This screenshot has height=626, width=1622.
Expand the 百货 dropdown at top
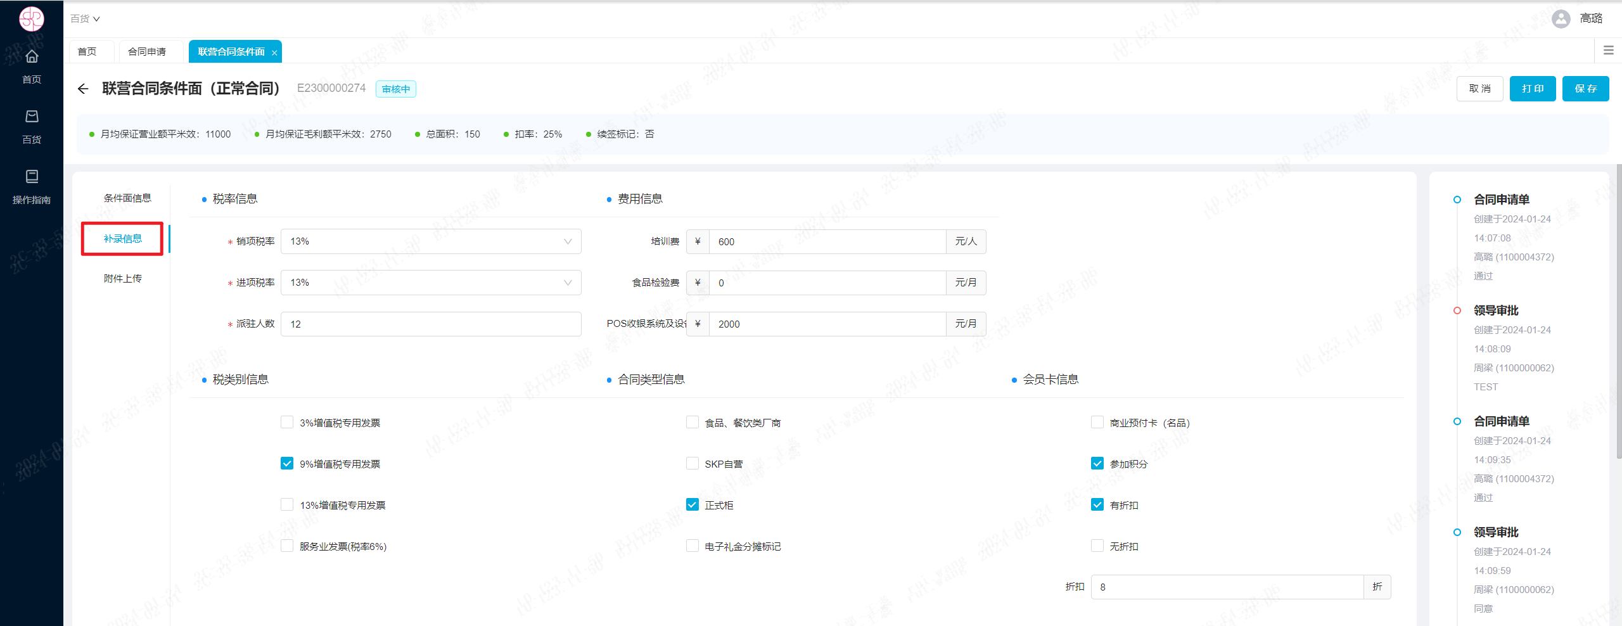pos(86,19)
